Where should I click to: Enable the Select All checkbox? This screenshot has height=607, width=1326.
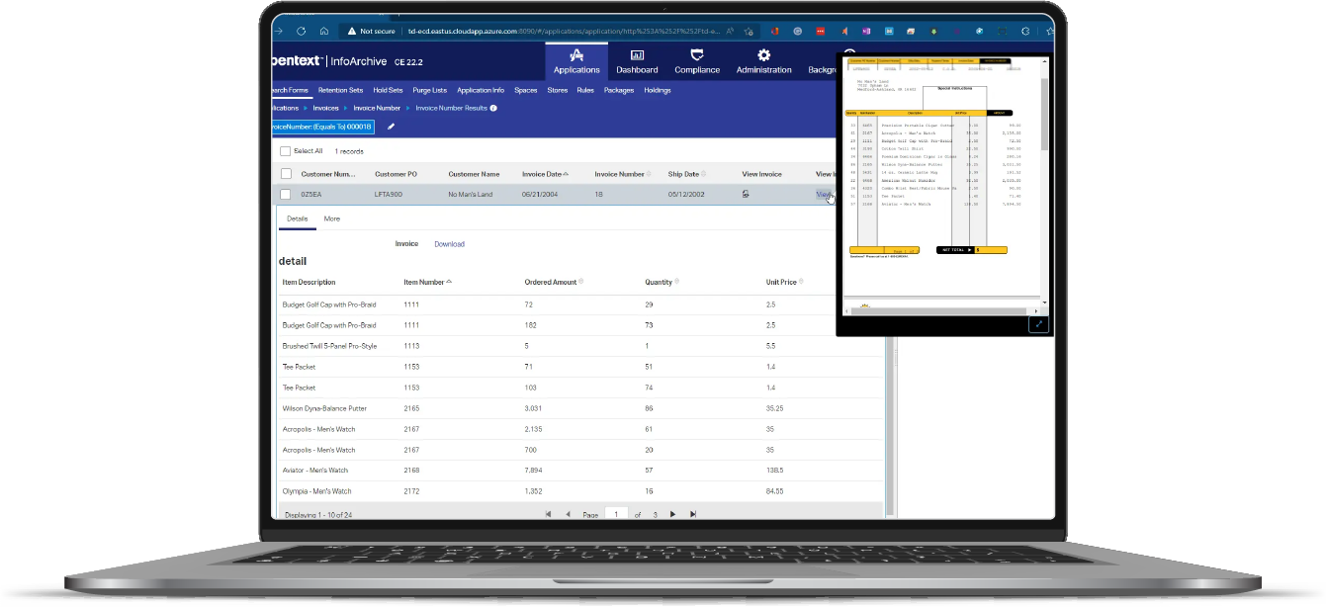(285, 150)
